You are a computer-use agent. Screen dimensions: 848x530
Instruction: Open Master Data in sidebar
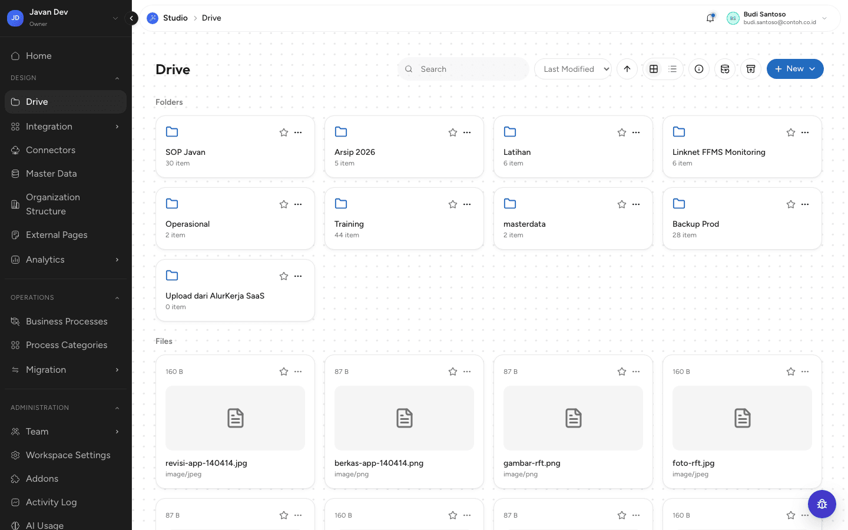click(65, 174)
